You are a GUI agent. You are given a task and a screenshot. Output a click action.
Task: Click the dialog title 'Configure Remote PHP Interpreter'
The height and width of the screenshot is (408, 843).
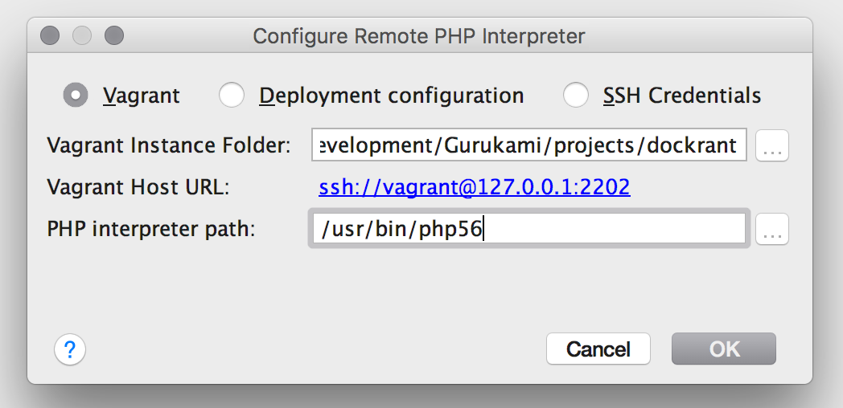(419, 36)
